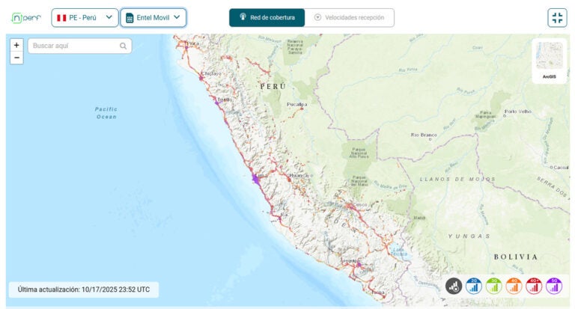Zoom in on the map
This screenshot has height=309, width=575.
click(16, 45)
